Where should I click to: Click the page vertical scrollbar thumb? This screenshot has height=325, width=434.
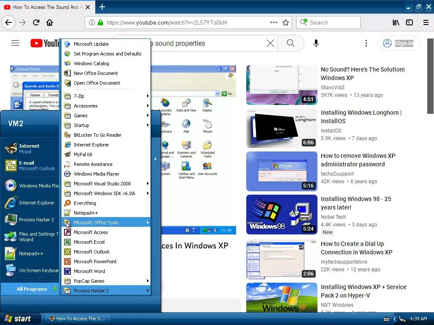coord(430,76)
